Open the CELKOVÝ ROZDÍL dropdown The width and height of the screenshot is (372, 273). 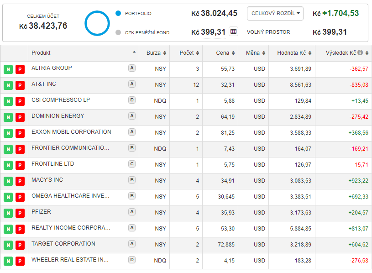click(275, 14)
